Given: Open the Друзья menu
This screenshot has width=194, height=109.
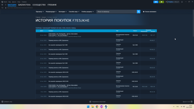Looking at the screenshot, I should (14, 2).
